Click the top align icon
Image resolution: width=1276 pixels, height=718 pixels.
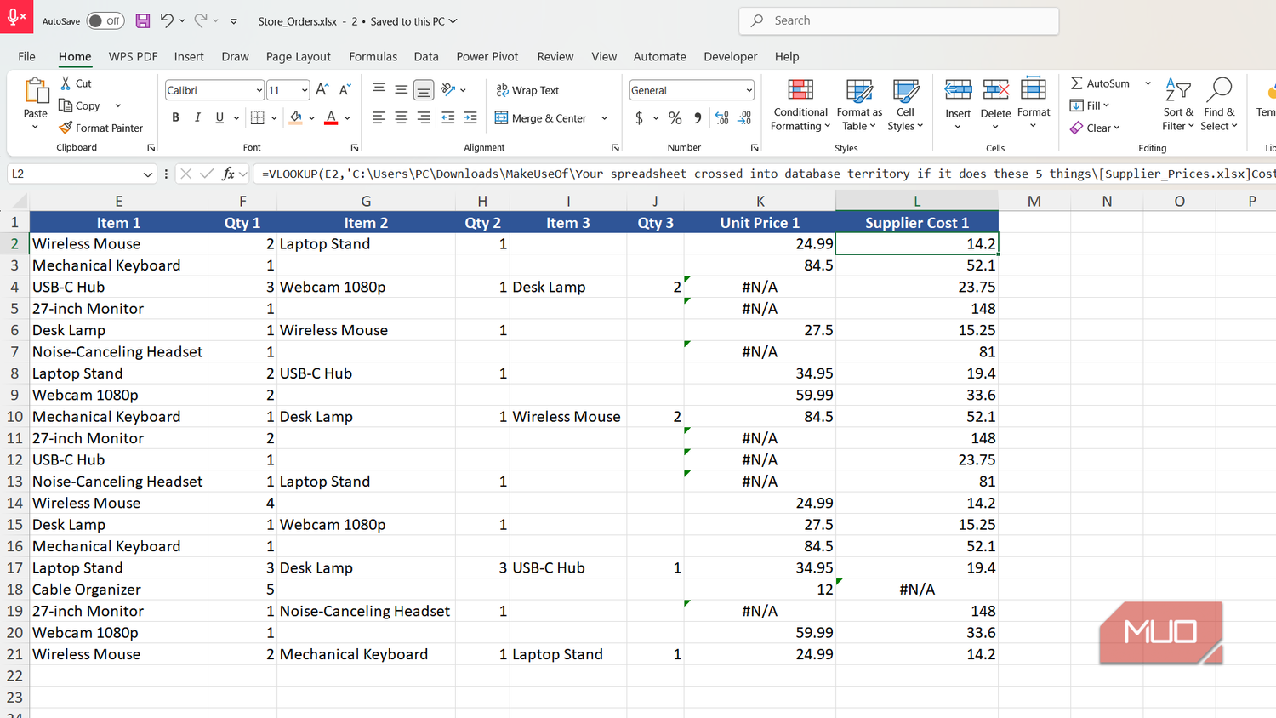(x=379, y=89)
